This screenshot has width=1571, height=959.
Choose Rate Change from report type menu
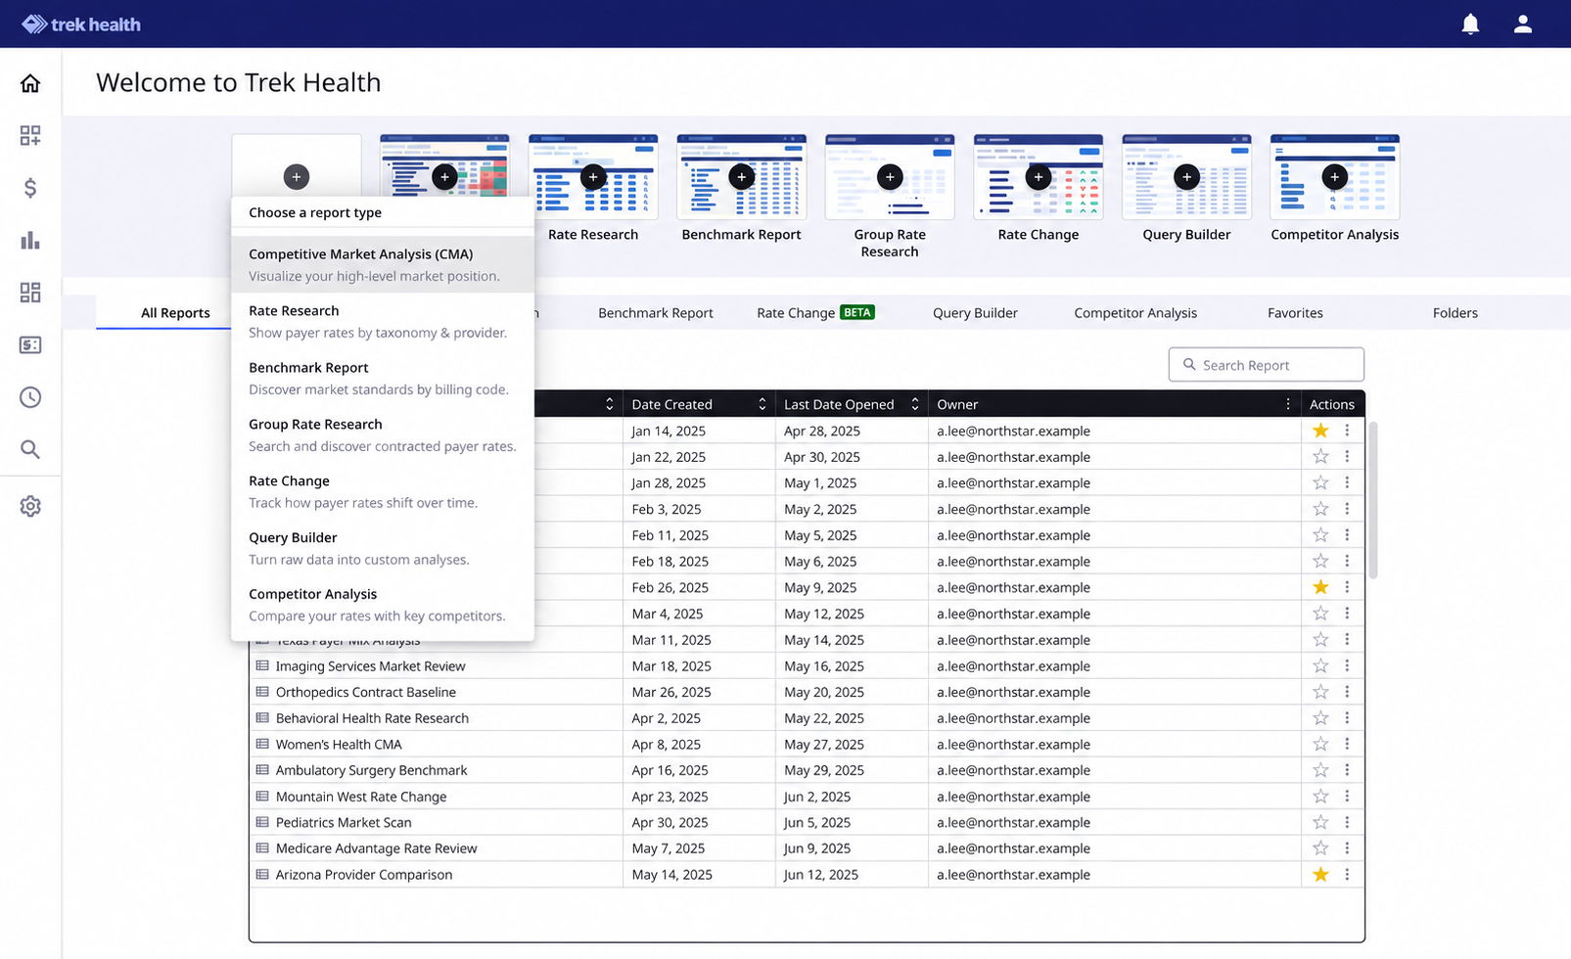(x=383, y=491)
